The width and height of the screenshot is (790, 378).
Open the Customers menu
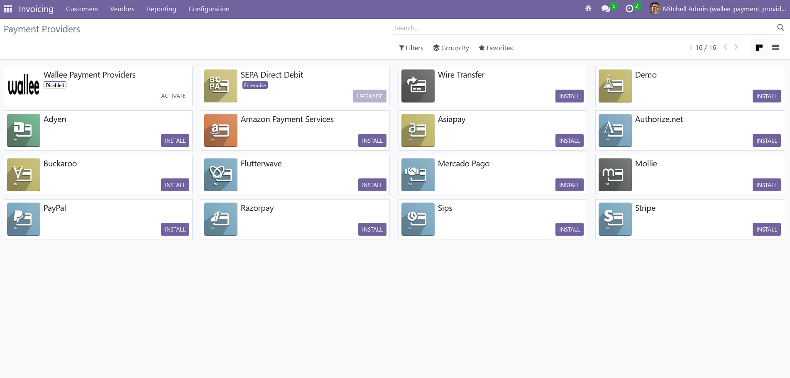pos(82,9)
